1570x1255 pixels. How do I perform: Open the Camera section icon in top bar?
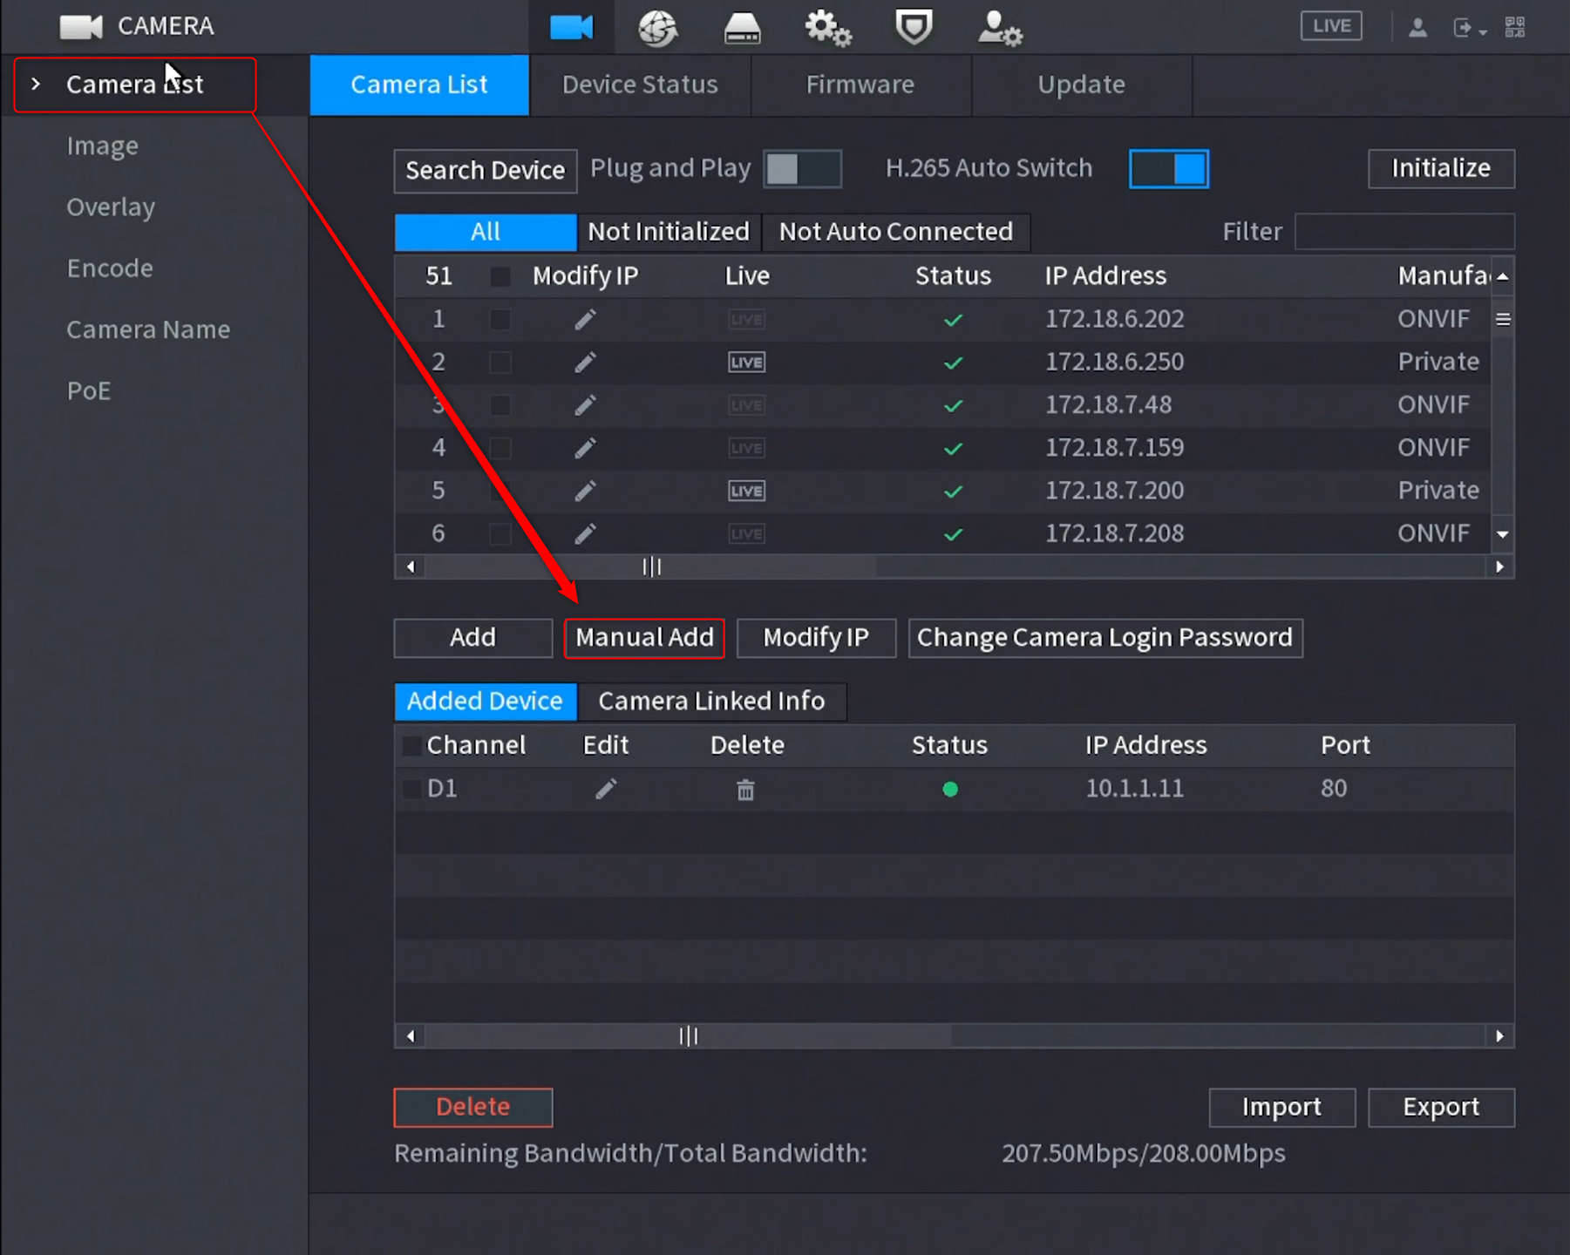click(571, 27)
